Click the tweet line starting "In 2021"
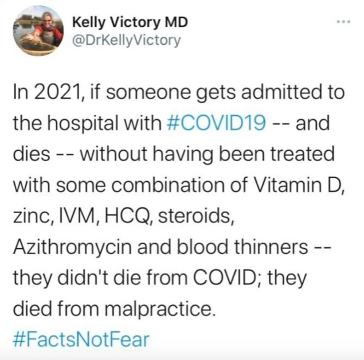The width and height of the screenshot is (364, 360). [x=179, y=92]
